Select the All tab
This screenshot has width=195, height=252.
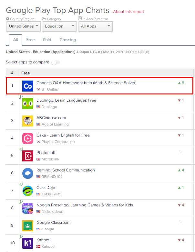click(15, 40)
